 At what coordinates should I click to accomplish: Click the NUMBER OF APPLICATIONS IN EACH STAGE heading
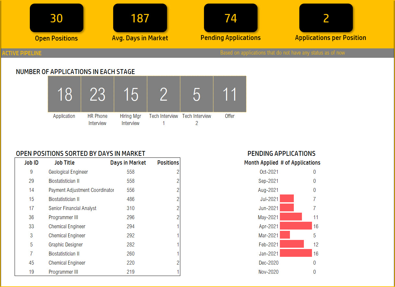[x=75, y=72]
